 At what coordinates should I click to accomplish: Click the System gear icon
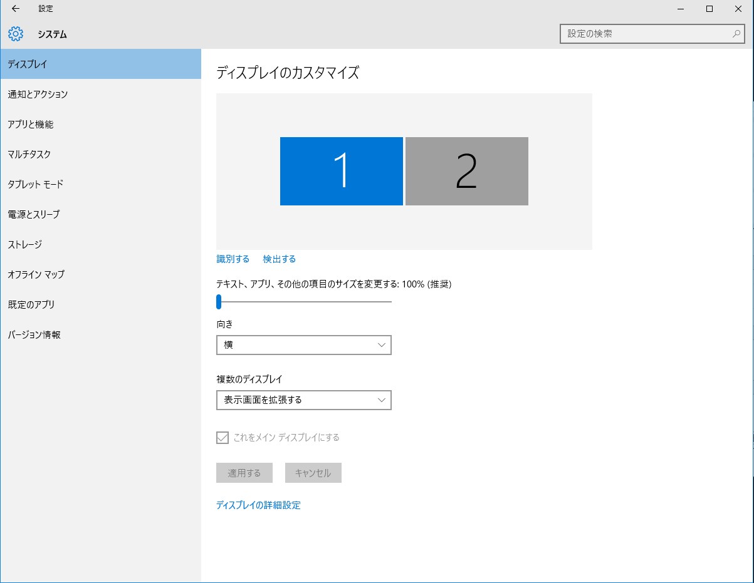point(16,34)
